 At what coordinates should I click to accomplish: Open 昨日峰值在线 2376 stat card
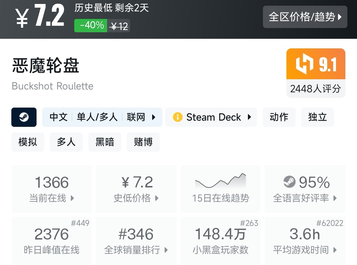(x=52, y=241)
